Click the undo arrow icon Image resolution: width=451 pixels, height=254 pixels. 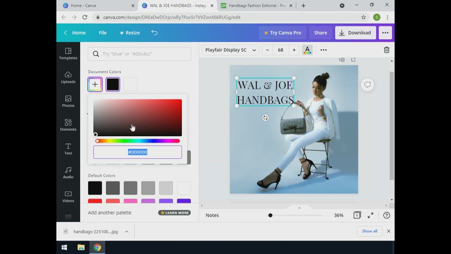pyautogui.click(x=154, y=32)
